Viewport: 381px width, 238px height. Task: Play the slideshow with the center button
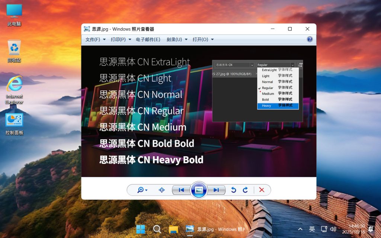pos(199,190)
